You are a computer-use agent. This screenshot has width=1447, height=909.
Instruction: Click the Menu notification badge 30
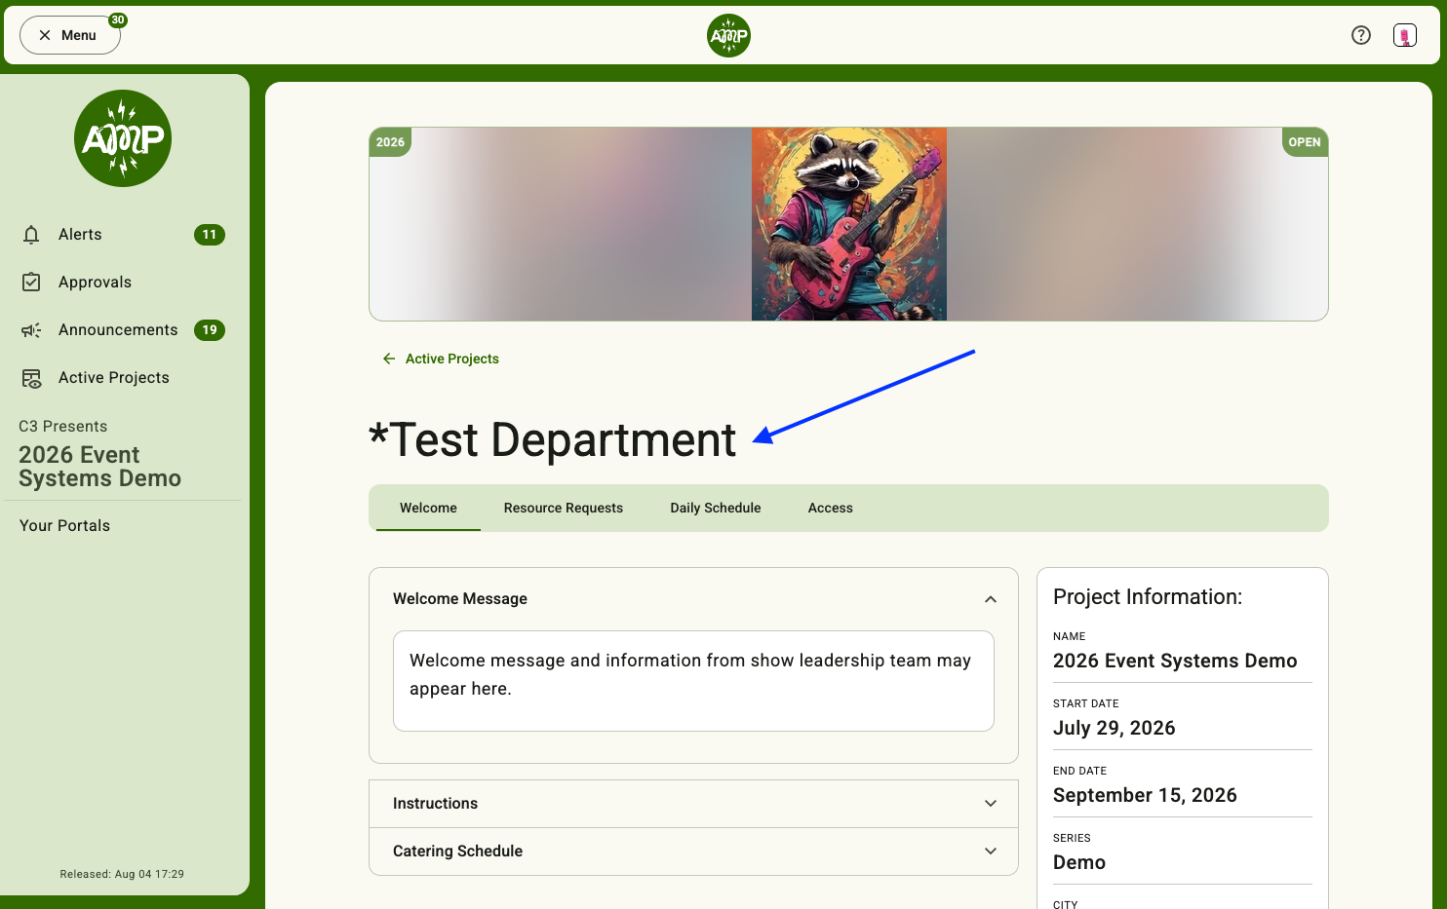(118, 19)
